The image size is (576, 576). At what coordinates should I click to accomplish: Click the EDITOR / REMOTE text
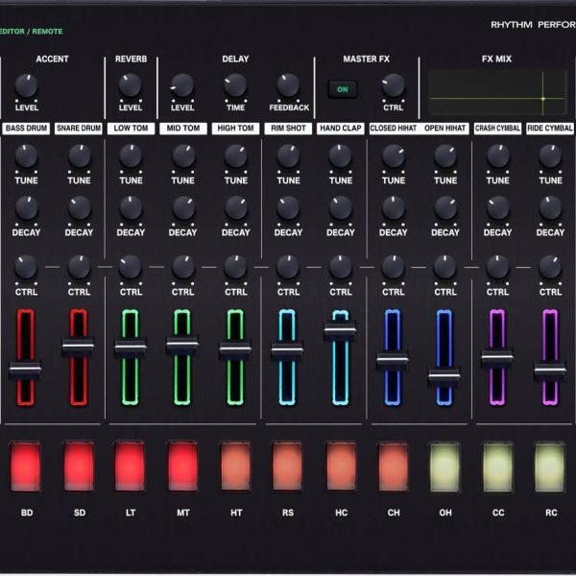point(31,32)
